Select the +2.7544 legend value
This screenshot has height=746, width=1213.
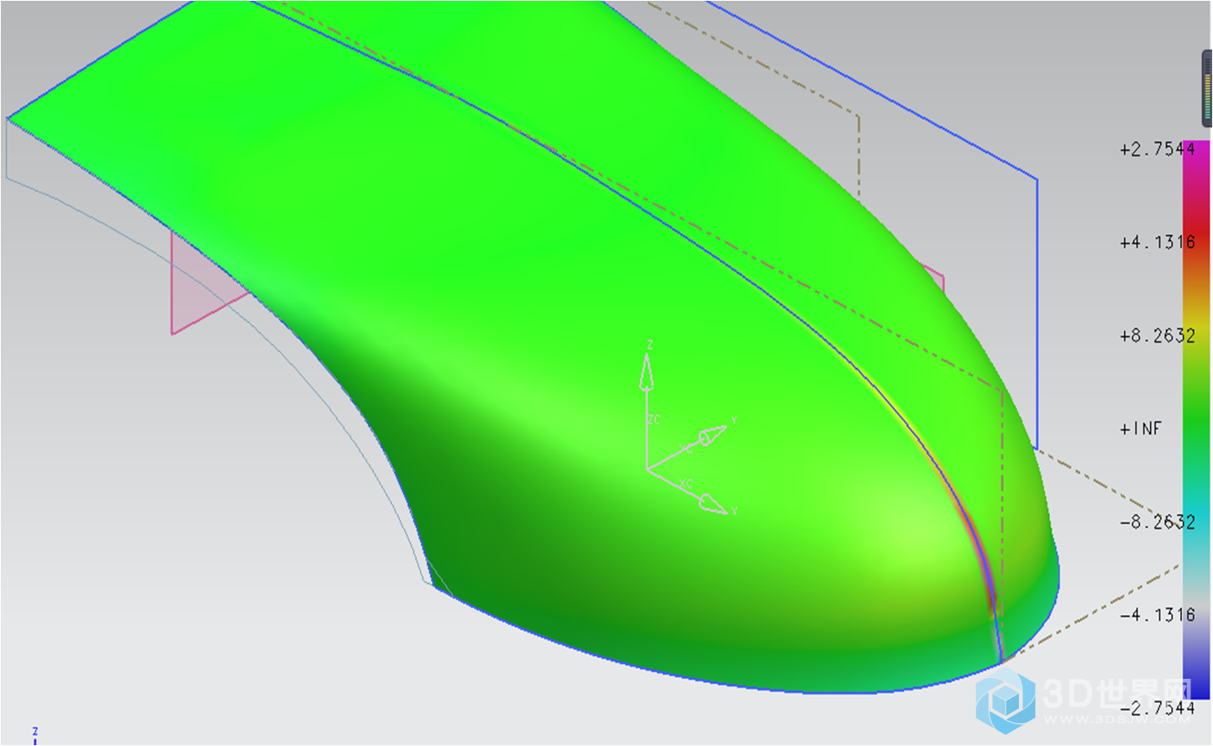1157,150
